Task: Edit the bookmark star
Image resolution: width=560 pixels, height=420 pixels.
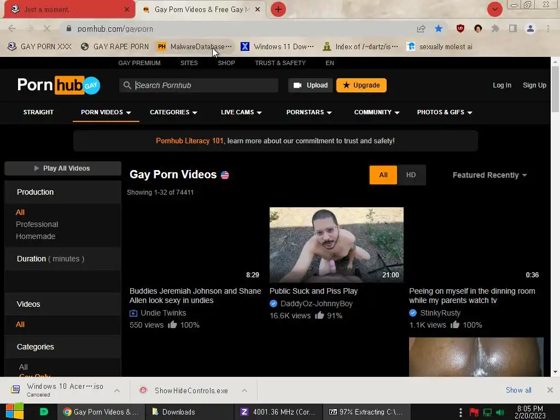Action: tap(439, 28)
